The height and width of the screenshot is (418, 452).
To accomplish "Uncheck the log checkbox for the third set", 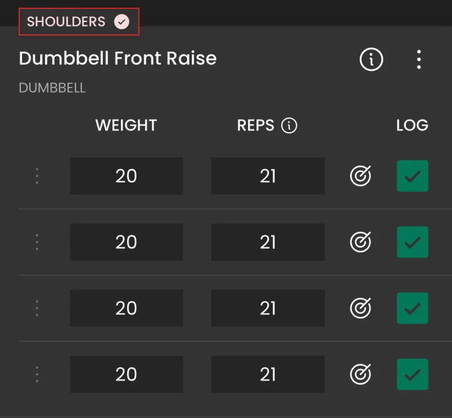I will point(412,308).
